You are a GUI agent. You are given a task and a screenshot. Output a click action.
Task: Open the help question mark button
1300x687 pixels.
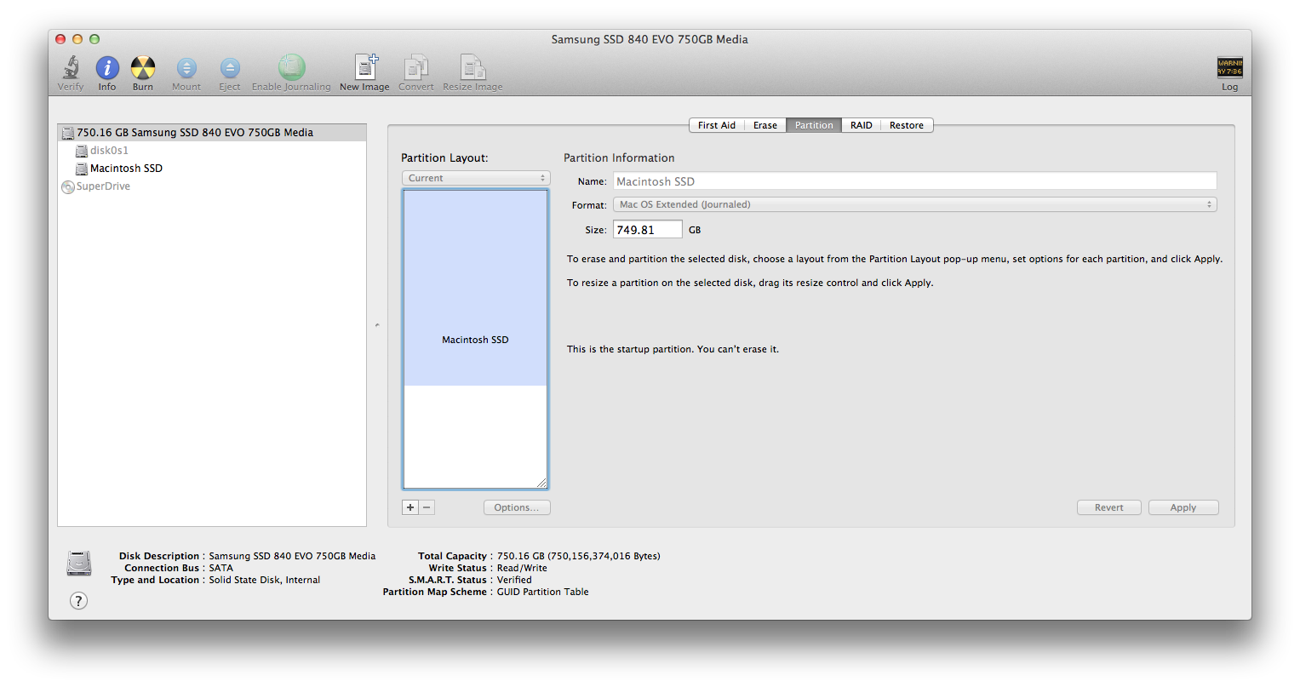[x=78, y=601]
